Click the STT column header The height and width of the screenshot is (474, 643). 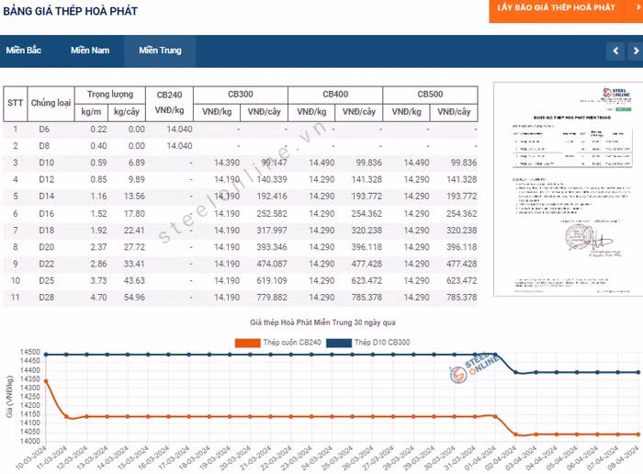16,103
